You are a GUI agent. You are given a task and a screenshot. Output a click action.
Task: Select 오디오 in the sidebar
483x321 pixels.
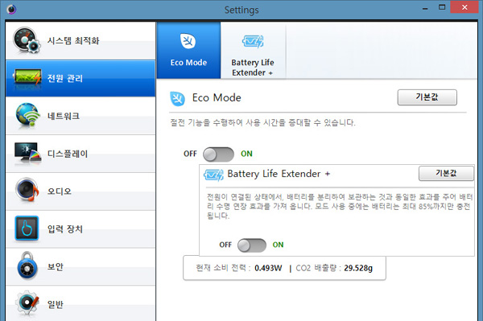coord(80,191)
